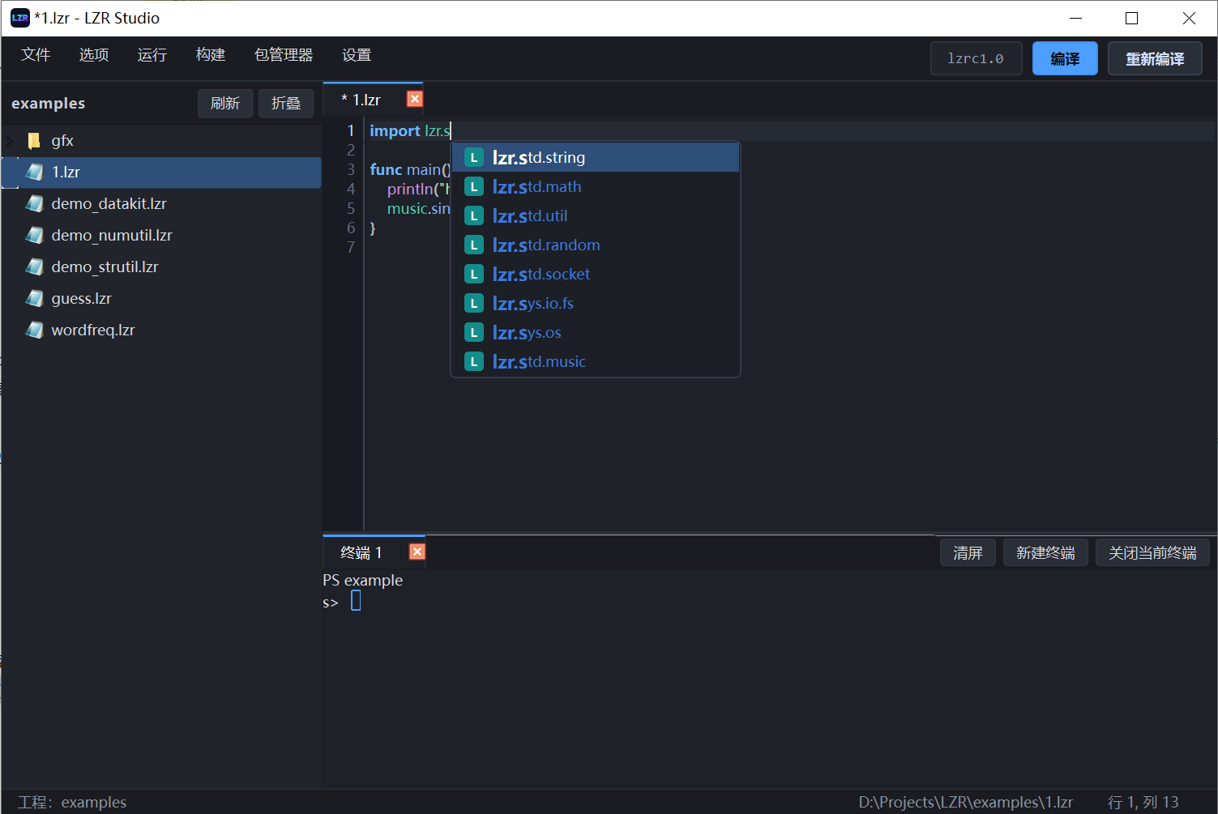1218x814 pixels.
Task: Click the gfx folder icon
Action: 34,141
